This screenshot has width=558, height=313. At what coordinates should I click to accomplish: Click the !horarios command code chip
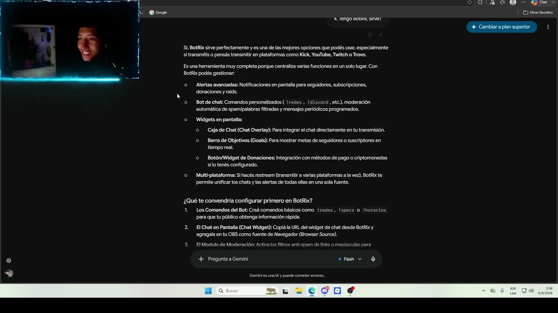click(374, 210)
